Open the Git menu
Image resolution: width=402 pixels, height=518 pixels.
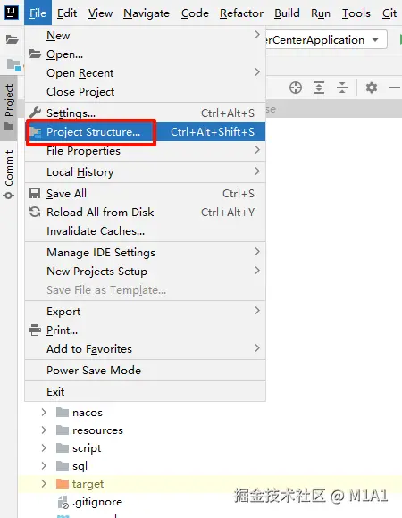point(389,13)
